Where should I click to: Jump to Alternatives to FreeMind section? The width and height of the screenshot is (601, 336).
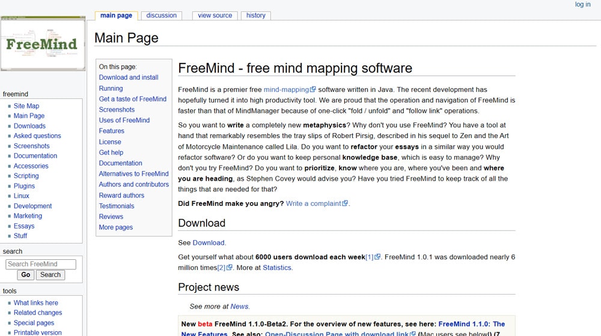[133, 174]
